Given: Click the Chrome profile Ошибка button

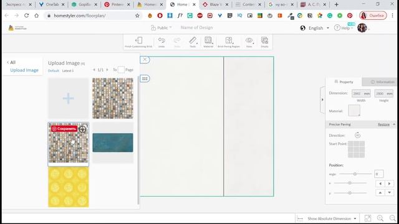Looking at the screenshot, I should coord(373,16).
